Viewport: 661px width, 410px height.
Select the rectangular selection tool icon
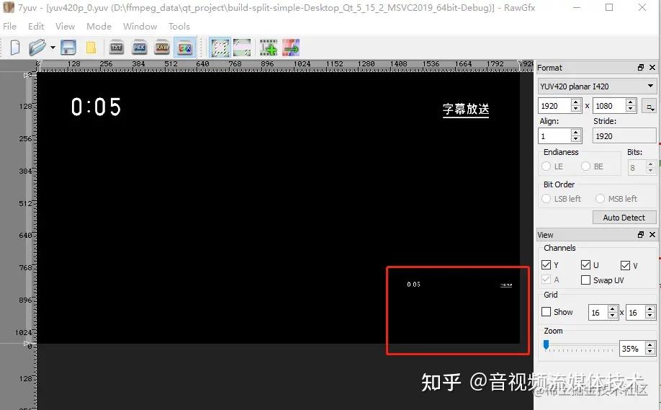click(220, 48)
